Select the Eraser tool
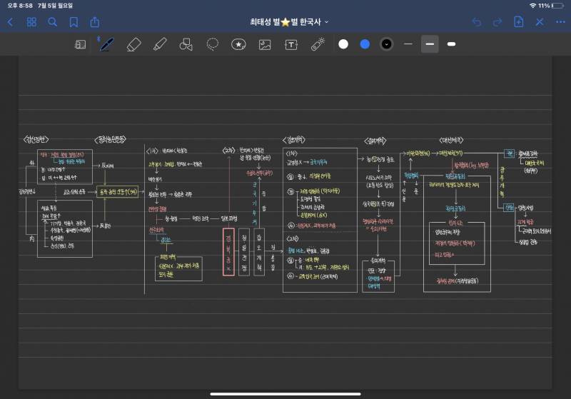The width and height of the screenshot is (571, 399). [133, 44]
